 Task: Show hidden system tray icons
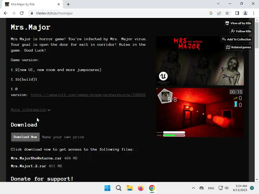tap(193, 188)
